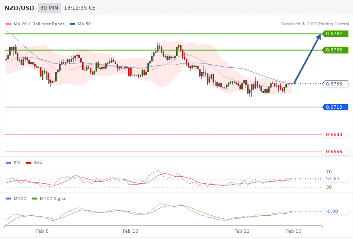353x239 pixels.
Task: Click the 13:12:35 CET timestamp
Action: click(x=81, y=8)
